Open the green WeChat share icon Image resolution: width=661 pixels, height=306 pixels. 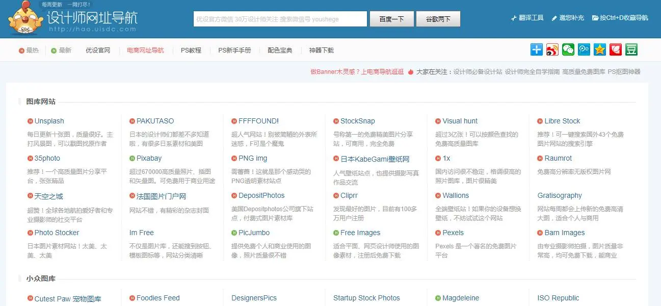(x=568, y=49)
